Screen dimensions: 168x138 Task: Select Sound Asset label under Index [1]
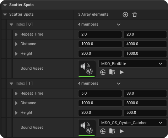[32, 127]
